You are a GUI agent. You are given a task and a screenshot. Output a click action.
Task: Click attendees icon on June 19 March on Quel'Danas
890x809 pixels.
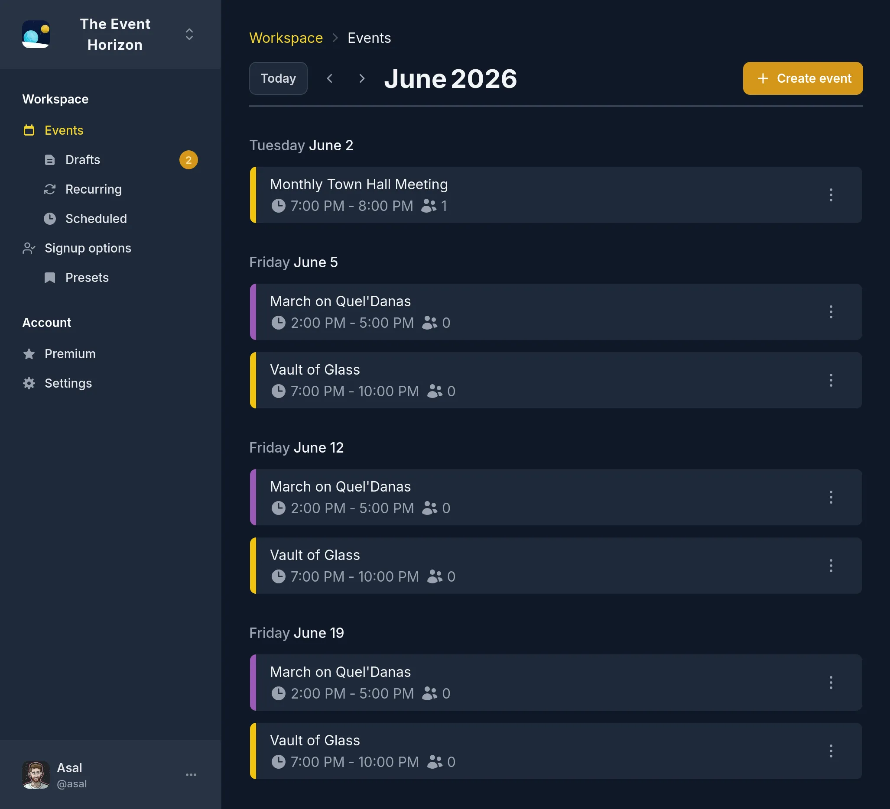[x=429, y=693]
